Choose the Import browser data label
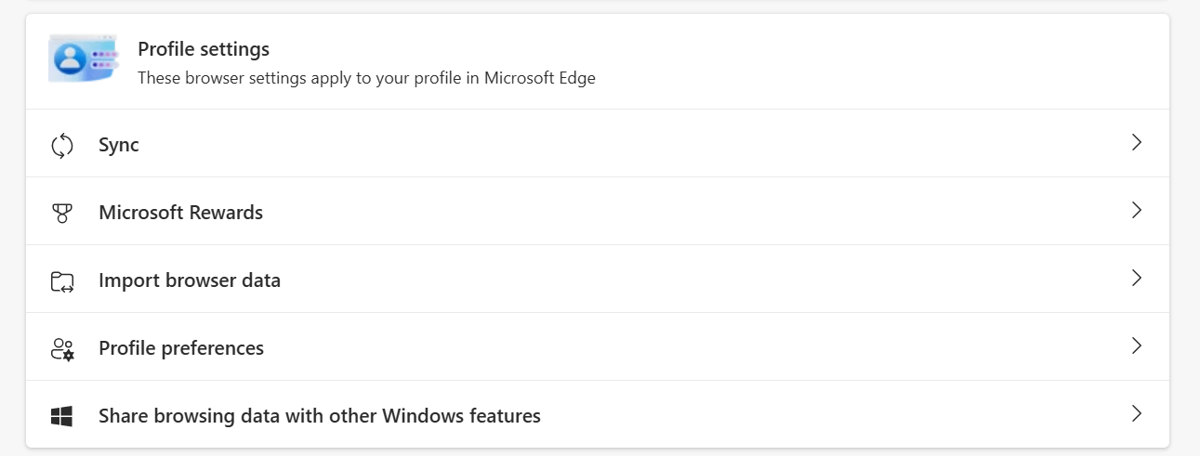Viewport: 1200px width, 456px height. point(190,280)
